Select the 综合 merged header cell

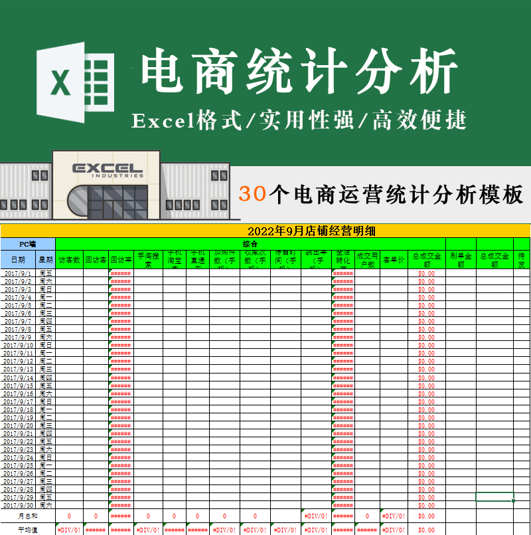click(x=250, y=244)
